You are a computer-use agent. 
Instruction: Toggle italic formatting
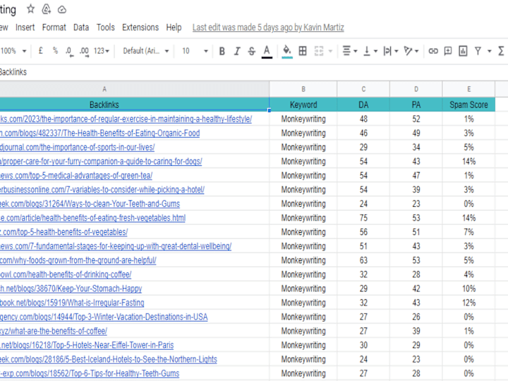coord(237,51)
